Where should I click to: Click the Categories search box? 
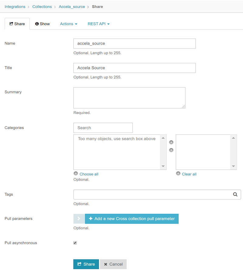point(103,128)
